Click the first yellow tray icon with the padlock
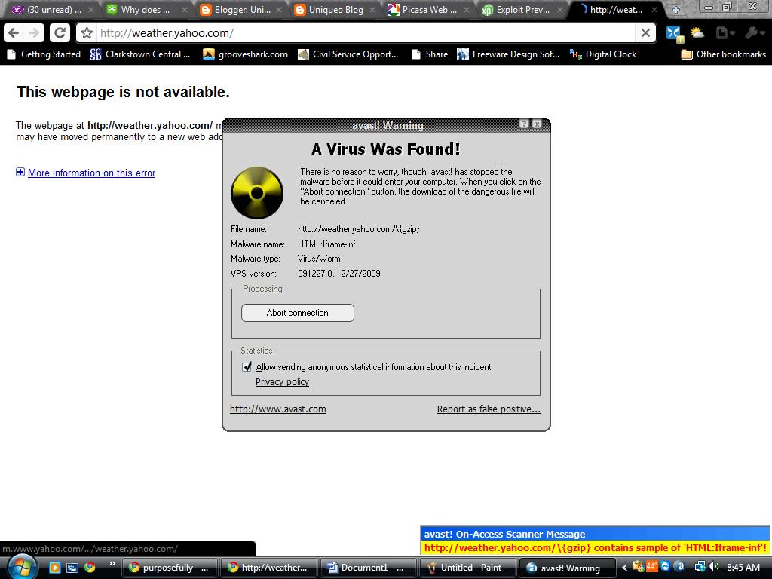Viewport: 772px width, 579px height. (638, 567)
